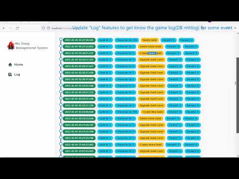Click the timestamp of the Create New Guild row

[x=79, y=112]
